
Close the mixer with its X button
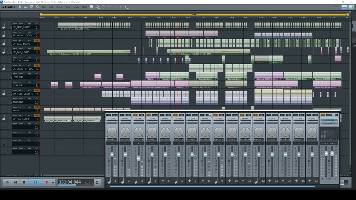pyautogui.click(x=337, y=115)
